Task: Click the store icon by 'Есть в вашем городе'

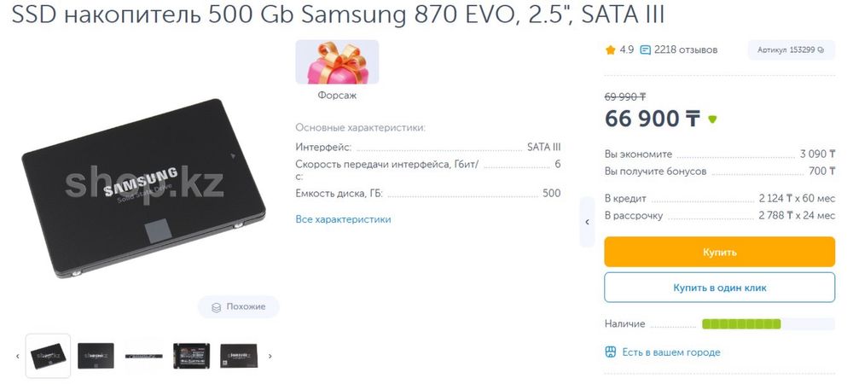Action: coord(610,352)
